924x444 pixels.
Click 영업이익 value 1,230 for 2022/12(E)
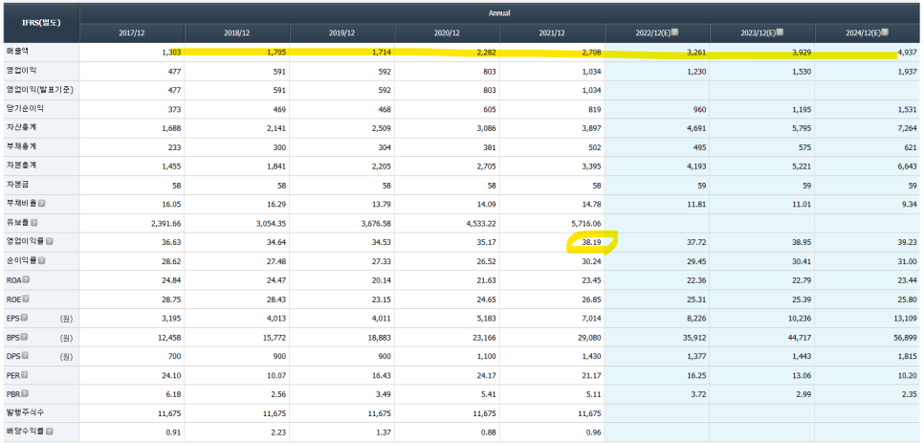point(695,72)
